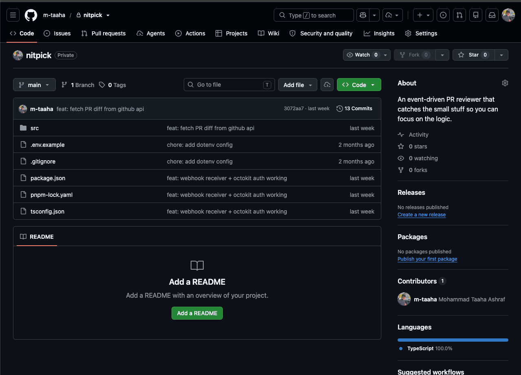Click the Create a new release link
The height and width of the screenshot is (375, 521).
422,215
